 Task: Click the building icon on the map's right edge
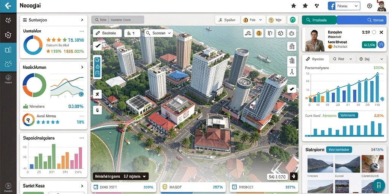click(x=292, y=46)
